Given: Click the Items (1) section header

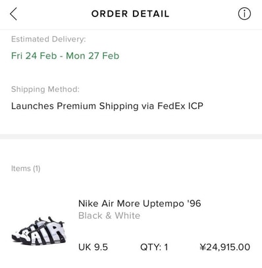Looking at the screenshot, I should tap(26, 168).
